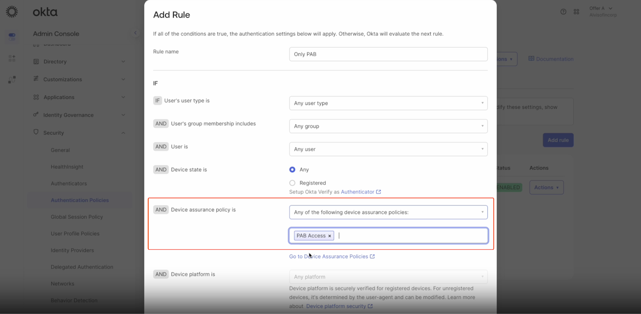Click the help question mark icon
Image resolution: width=641 pixels, height=314 pixels.
(x=563, y=12)
